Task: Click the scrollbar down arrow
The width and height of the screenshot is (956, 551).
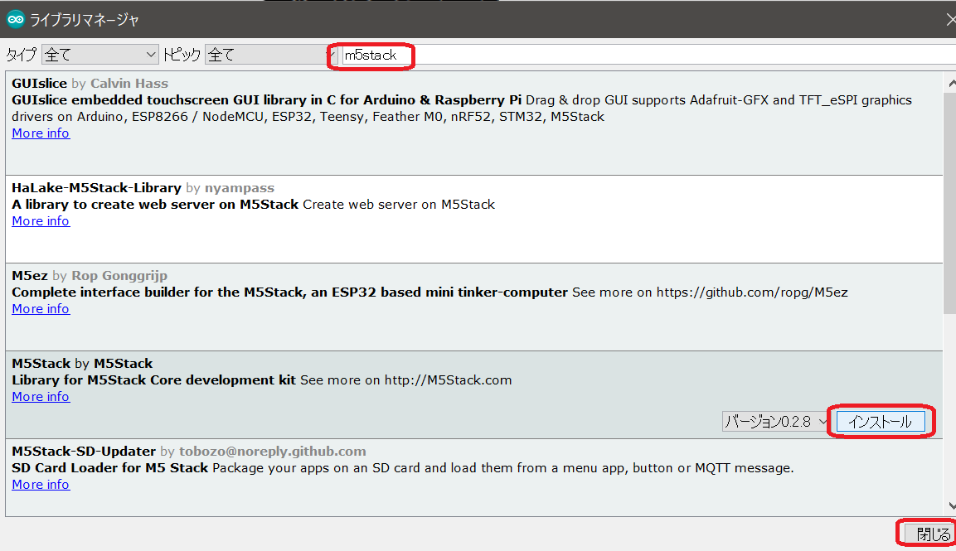Action: pos(949,505)
